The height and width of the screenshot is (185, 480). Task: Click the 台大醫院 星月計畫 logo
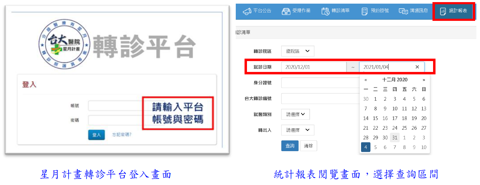(64, 44)
